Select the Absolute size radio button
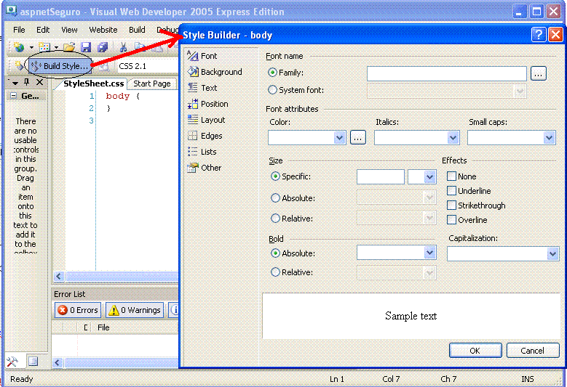This screenshot has width=567, height=387. point(275,198)
